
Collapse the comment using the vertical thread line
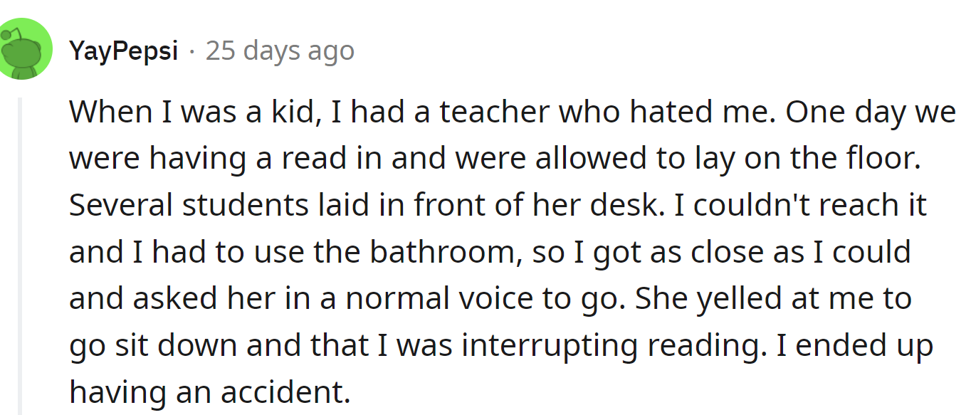point(20,256)
